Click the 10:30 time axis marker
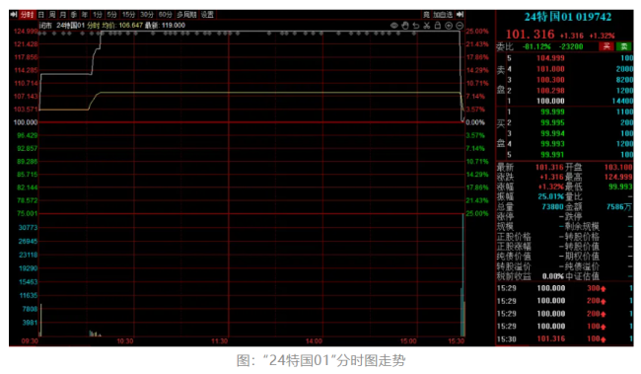Viewport: 641px width, 374px height. point(124,341)
